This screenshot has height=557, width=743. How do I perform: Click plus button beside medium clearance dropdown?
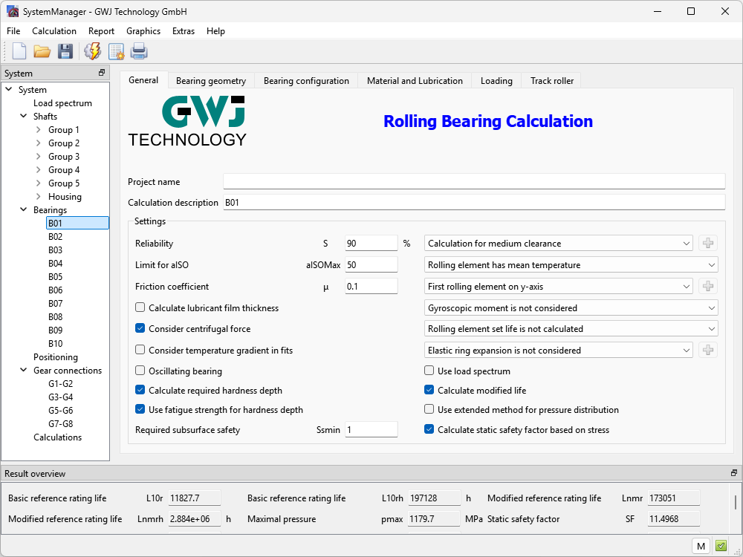click(x=708, y=244)
